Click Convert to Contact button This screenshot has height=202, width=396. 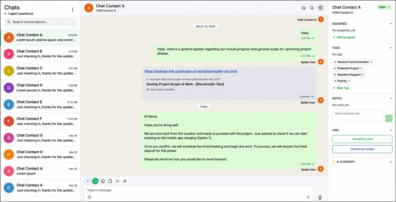click(x=362, y=149)
